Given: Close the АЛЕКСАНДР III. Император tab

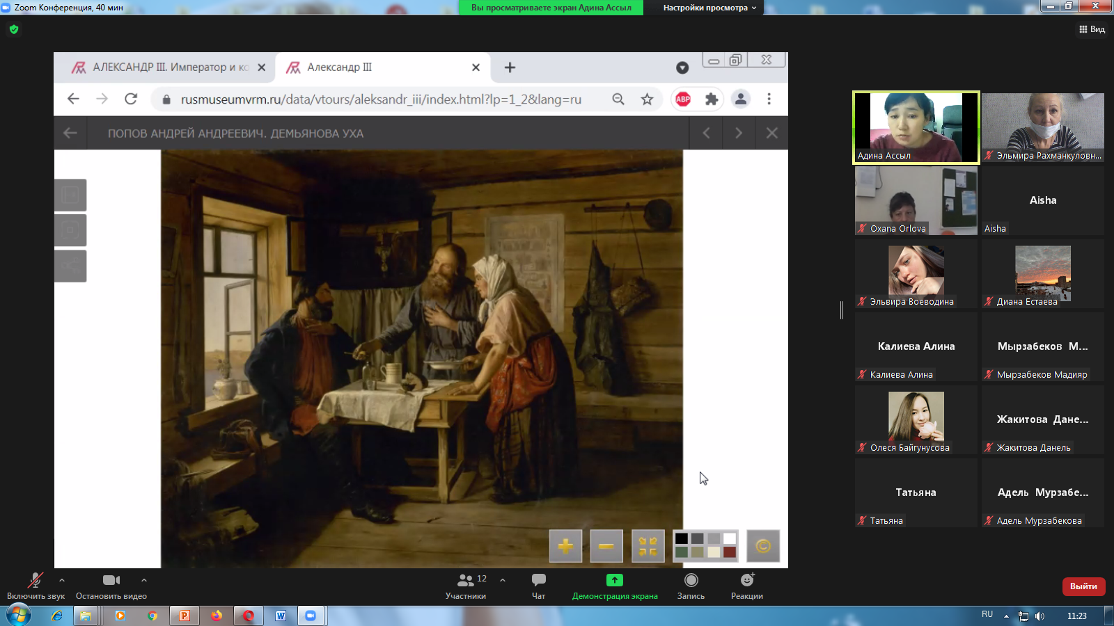Looking at the screenshot, I should (x=262, y=67).
